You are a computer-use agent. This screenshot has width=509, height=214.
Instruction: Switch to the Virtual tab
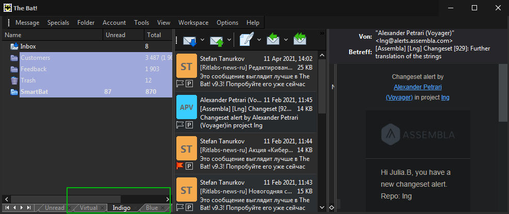pos(88,208)
